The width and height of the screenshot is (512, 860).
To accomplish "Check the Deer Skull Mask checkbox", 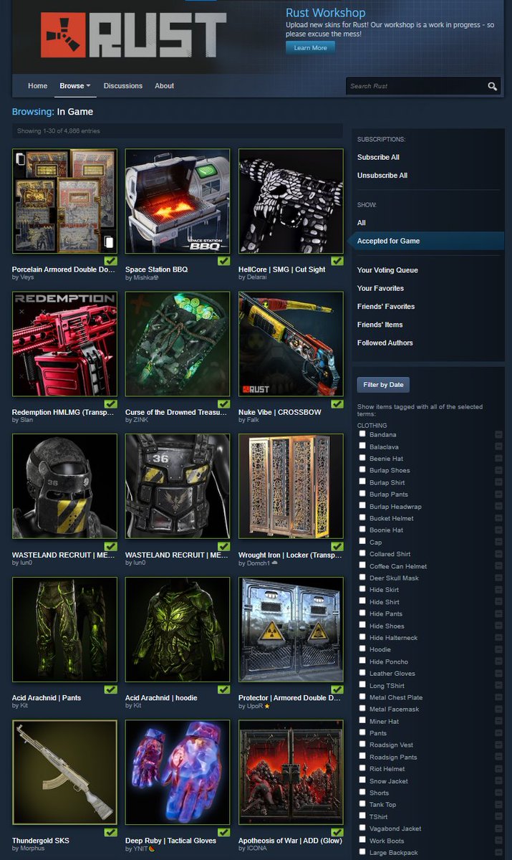I will 362,577.
